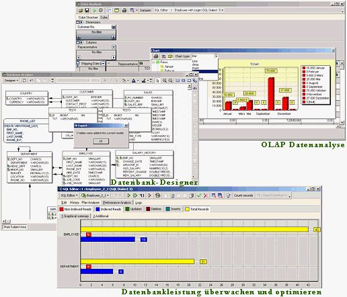Open the Plan Analyzer tab

[91, 202]
